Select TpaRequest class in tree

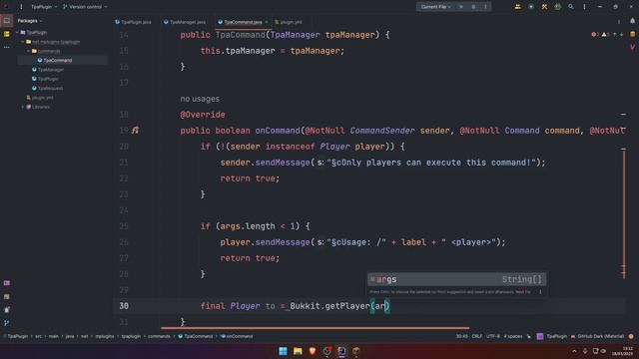(x=48, y=89)
